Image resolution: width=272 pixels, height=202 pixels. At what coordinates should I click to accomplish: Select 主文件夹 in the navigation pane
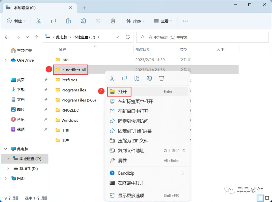tap(21, 50)
